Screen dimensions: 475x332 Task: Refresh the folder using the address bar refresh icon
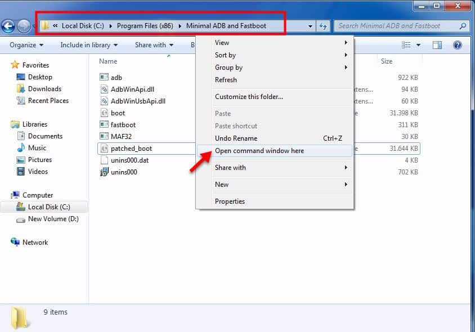pyautogui.click(x=323, y=26)
